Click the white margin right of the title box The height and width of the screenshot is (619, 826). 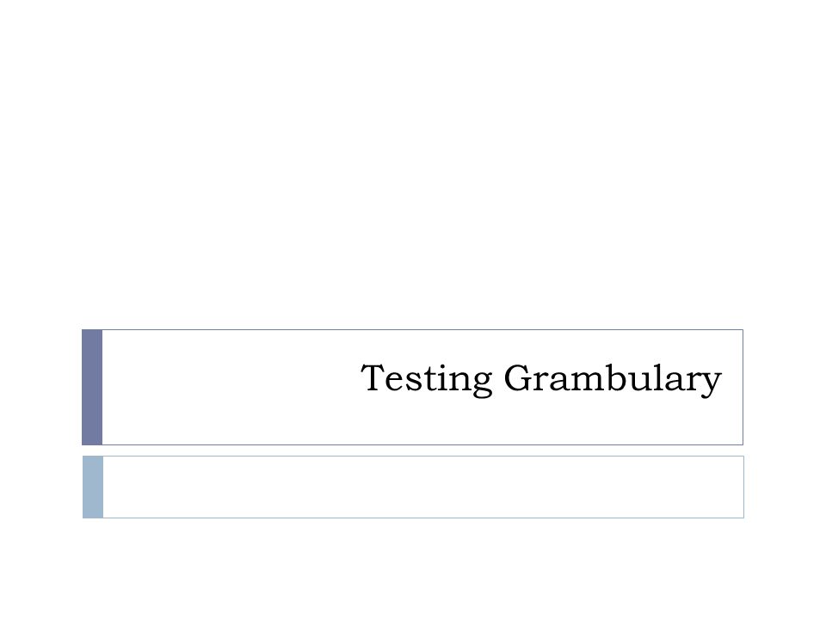click(785, 388)
